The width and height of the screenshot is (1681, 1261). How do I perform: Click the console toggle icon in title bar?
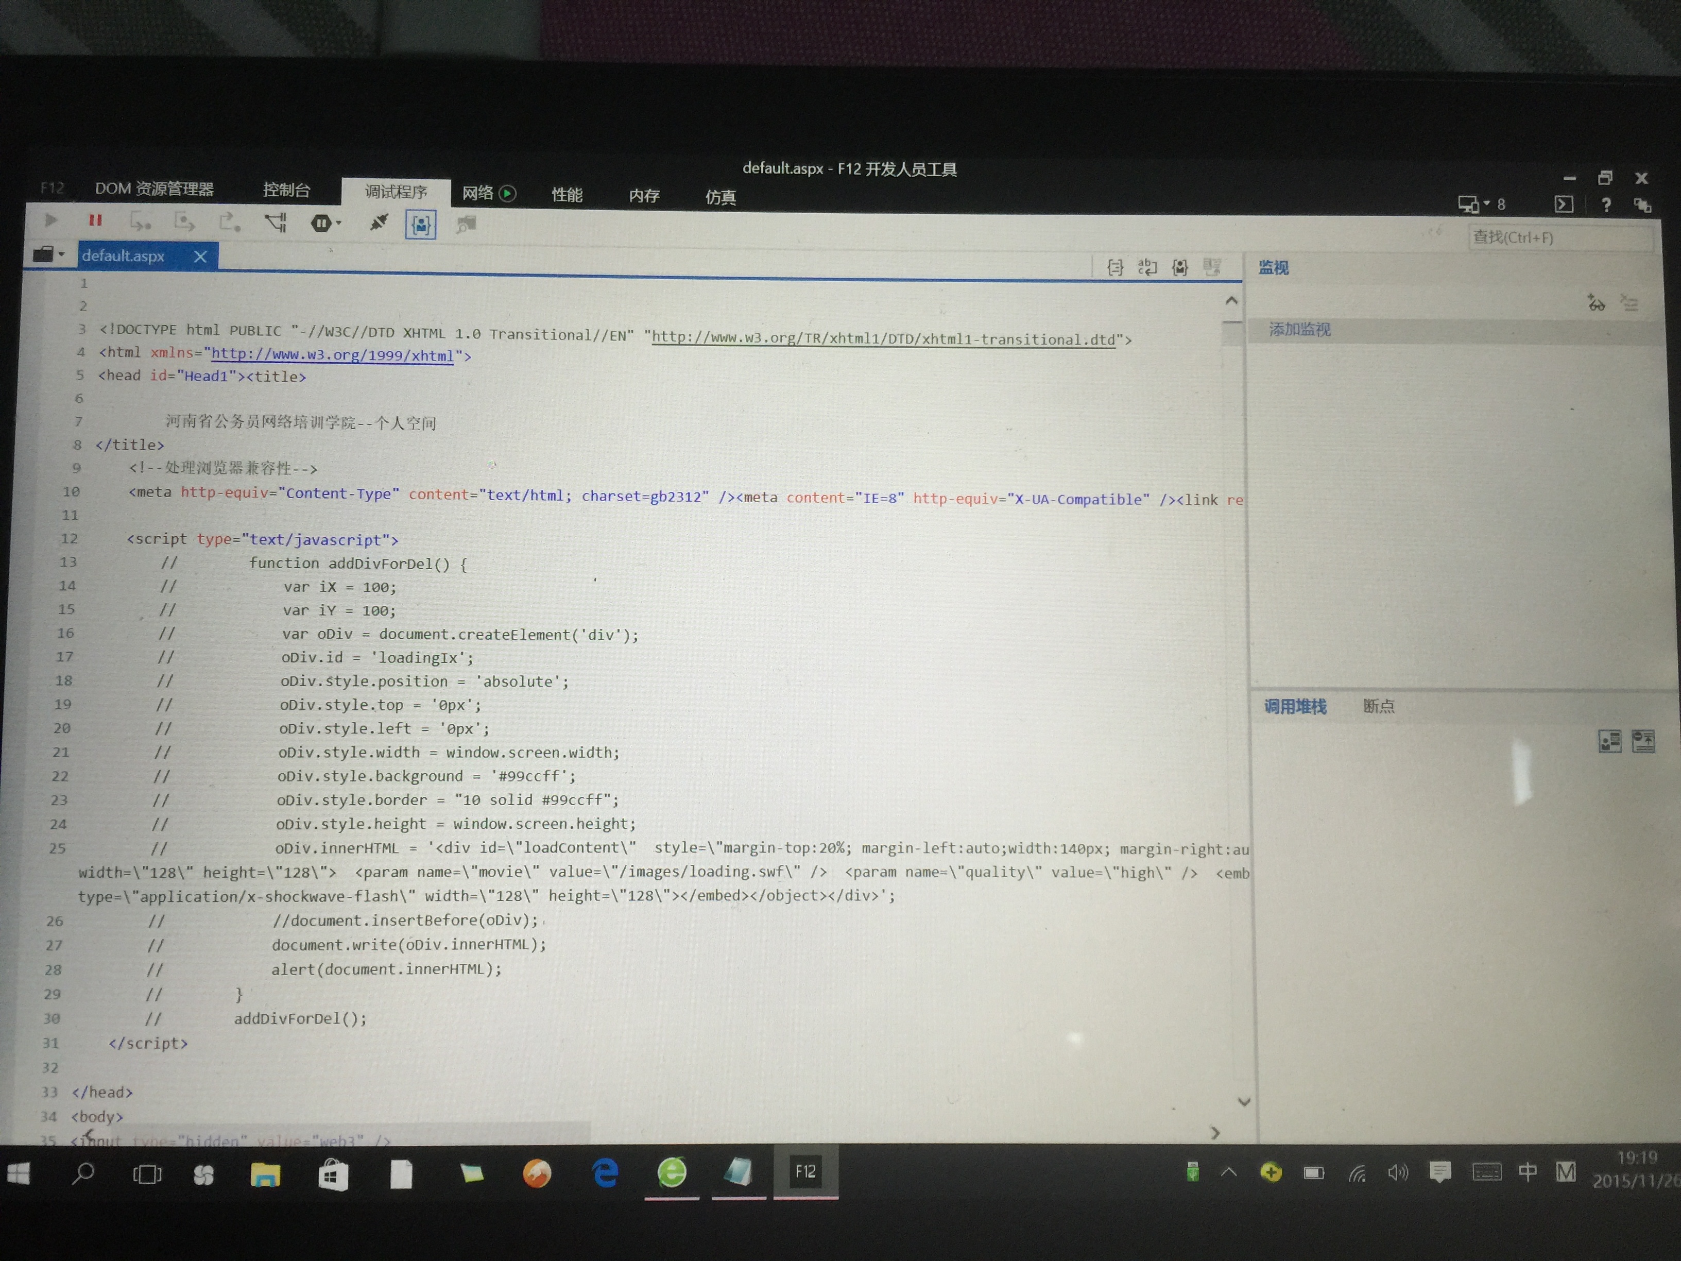point(1564,205)
